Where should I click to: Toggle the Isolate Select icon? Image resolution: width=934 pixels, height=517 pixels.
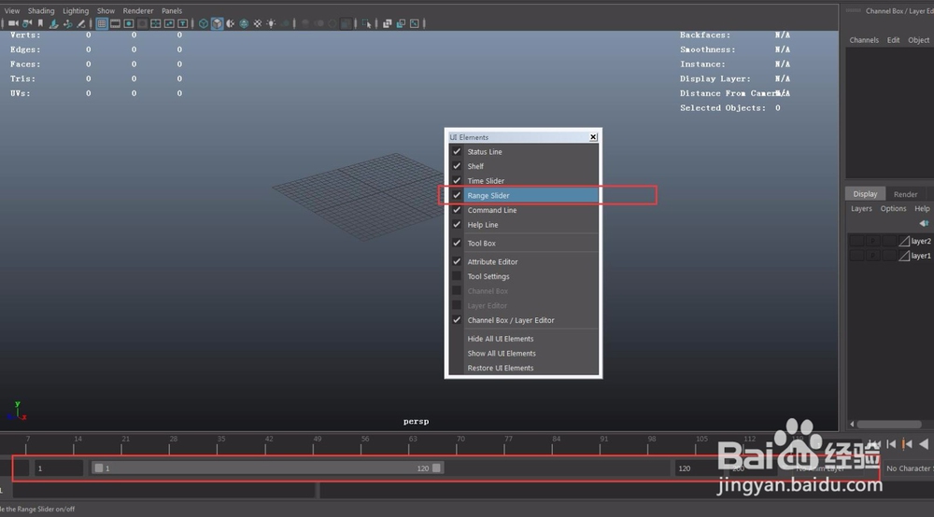coord(366,23)
